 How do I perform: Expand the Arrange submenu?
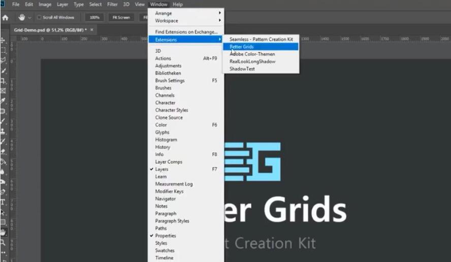[x=186, y=13]
